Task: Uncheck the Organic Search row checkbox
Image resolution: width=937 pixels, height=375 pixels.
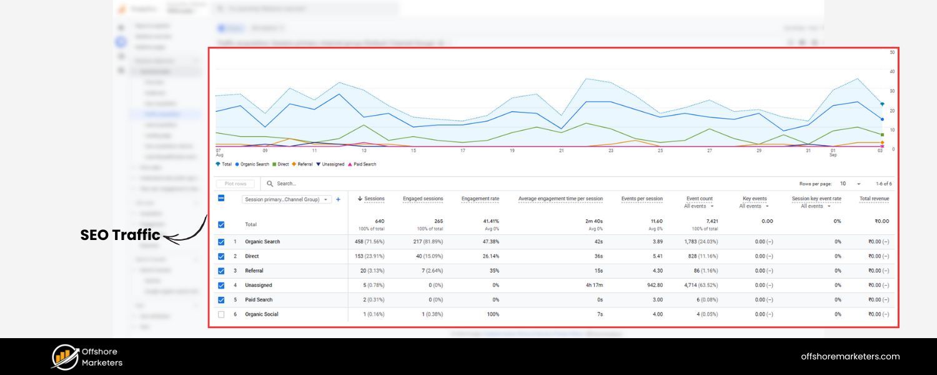Action: [221, 241]
